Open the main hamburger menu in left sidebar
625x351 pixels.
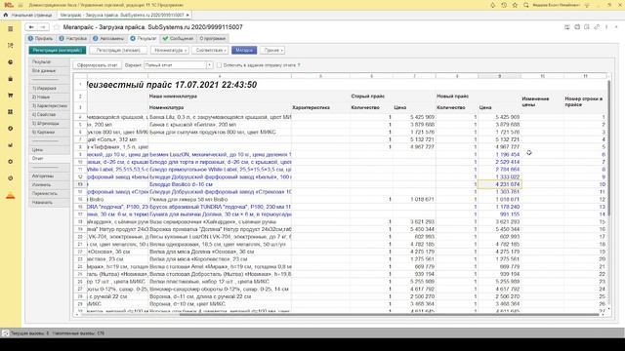pos(11,29)
